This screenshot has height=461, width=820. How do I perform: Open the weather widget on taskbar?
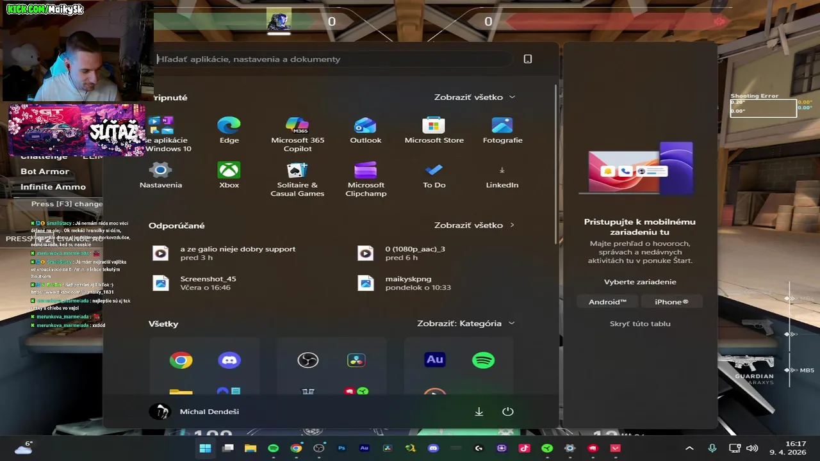pos(23,448)
